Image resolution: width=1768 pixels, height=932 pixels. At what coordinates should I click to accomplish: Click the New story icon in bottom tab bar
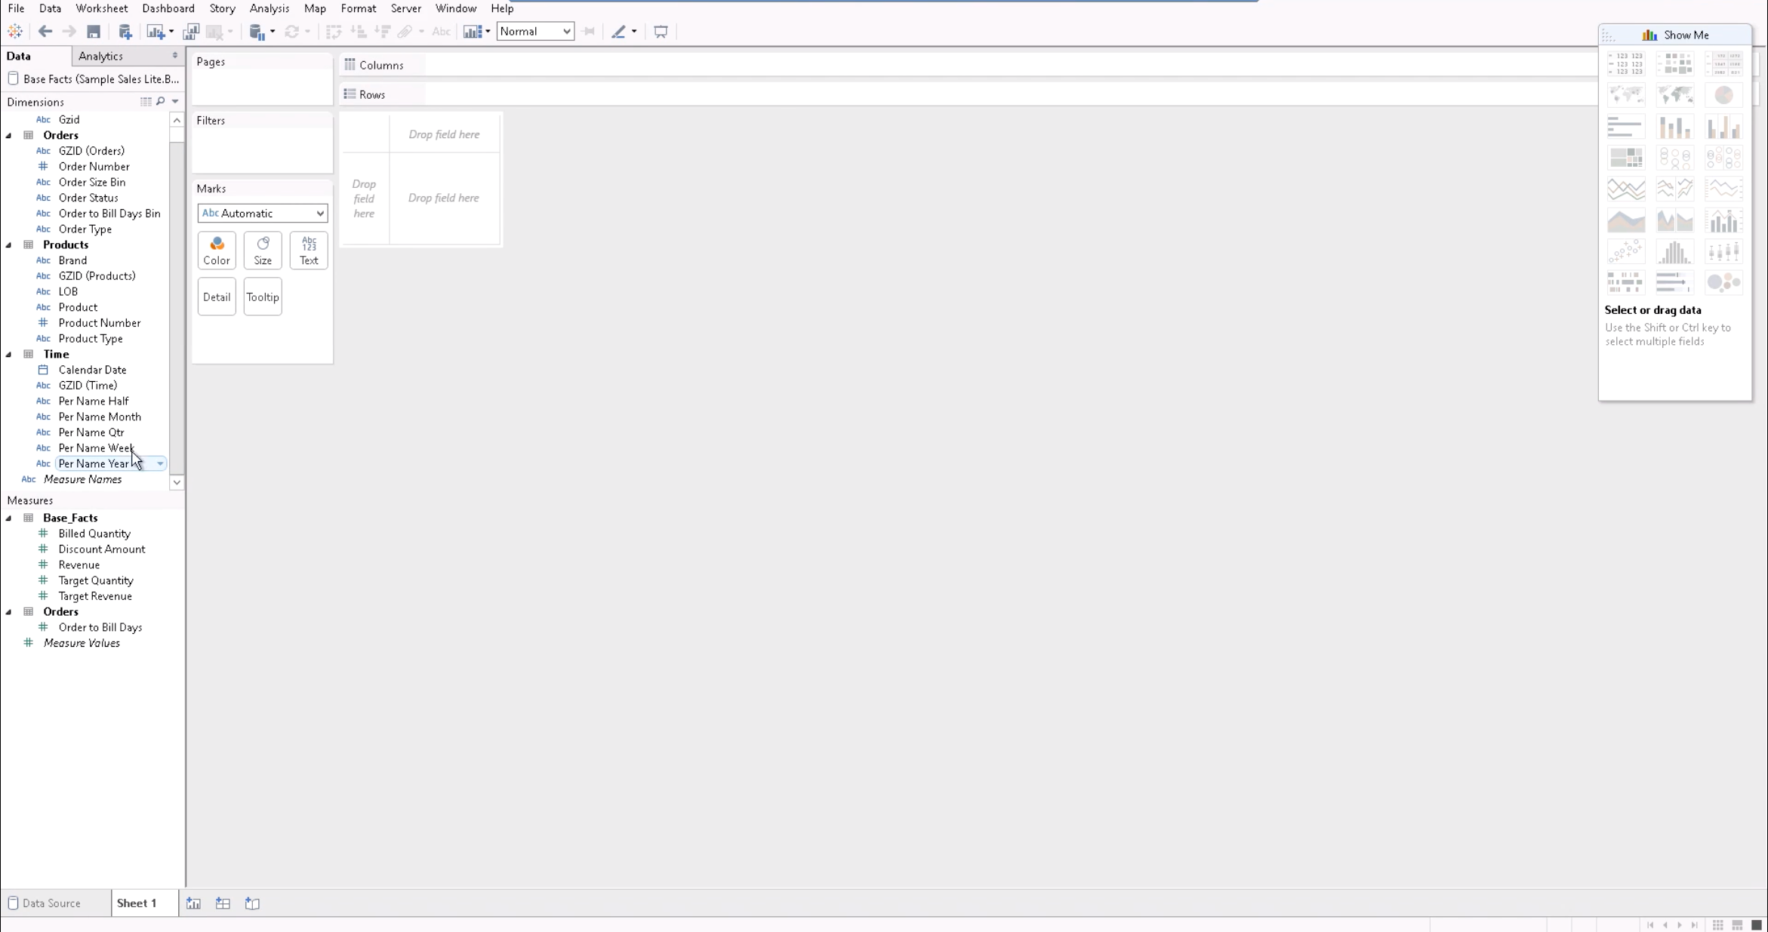pyautogui.click(x=252, y=903)
